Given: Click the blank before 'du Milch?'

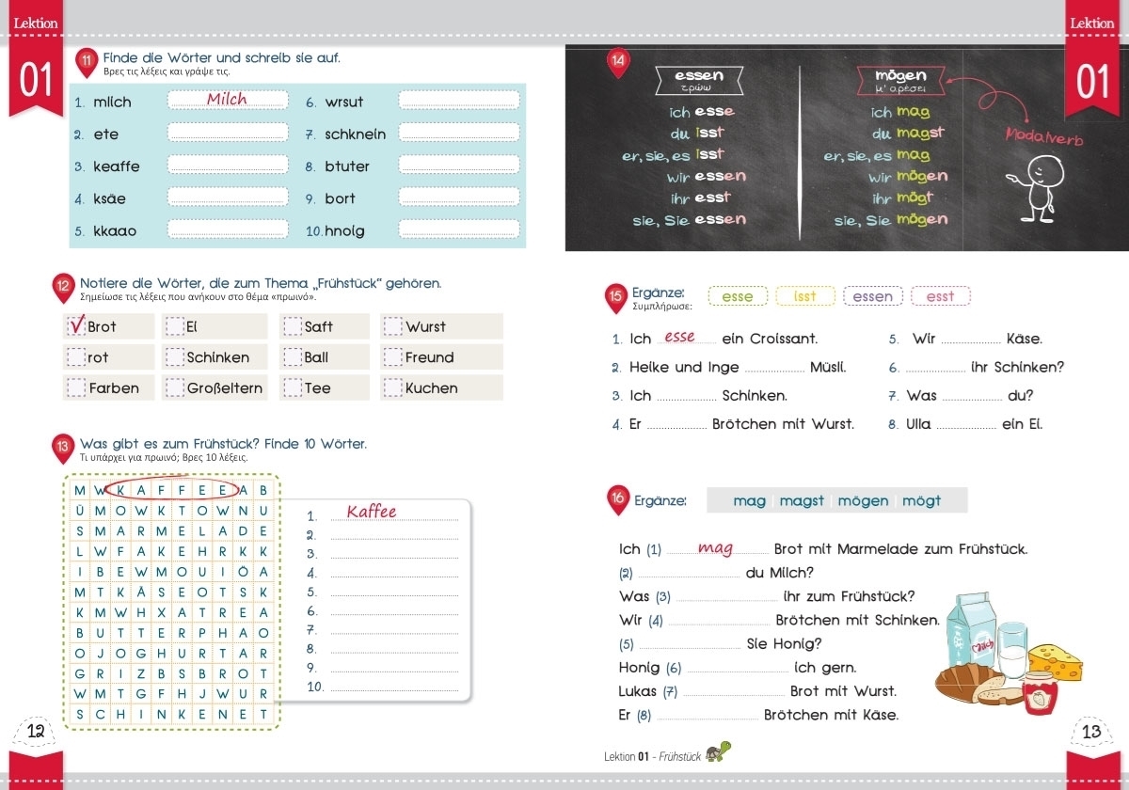Looking at the screenshot, I should click(x=689, y=574).
